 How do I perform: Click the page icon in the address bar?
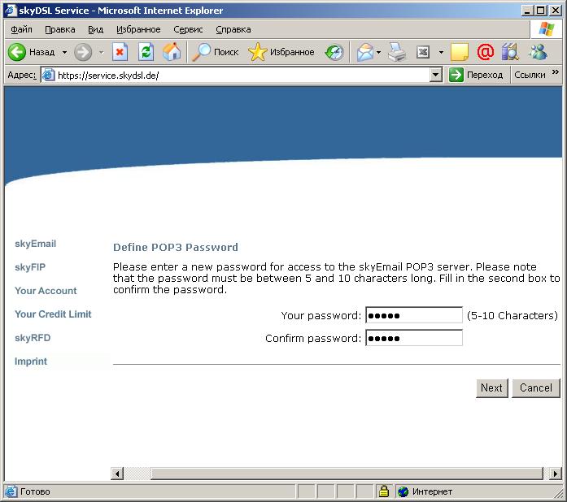[49, 75]
